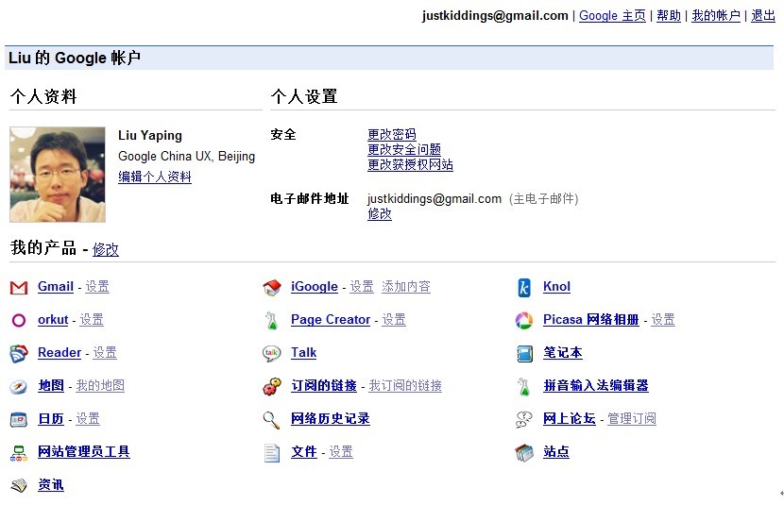Open 日历 设置 settings link
Viewport: 784px width, 505px height.
[88, 418]
